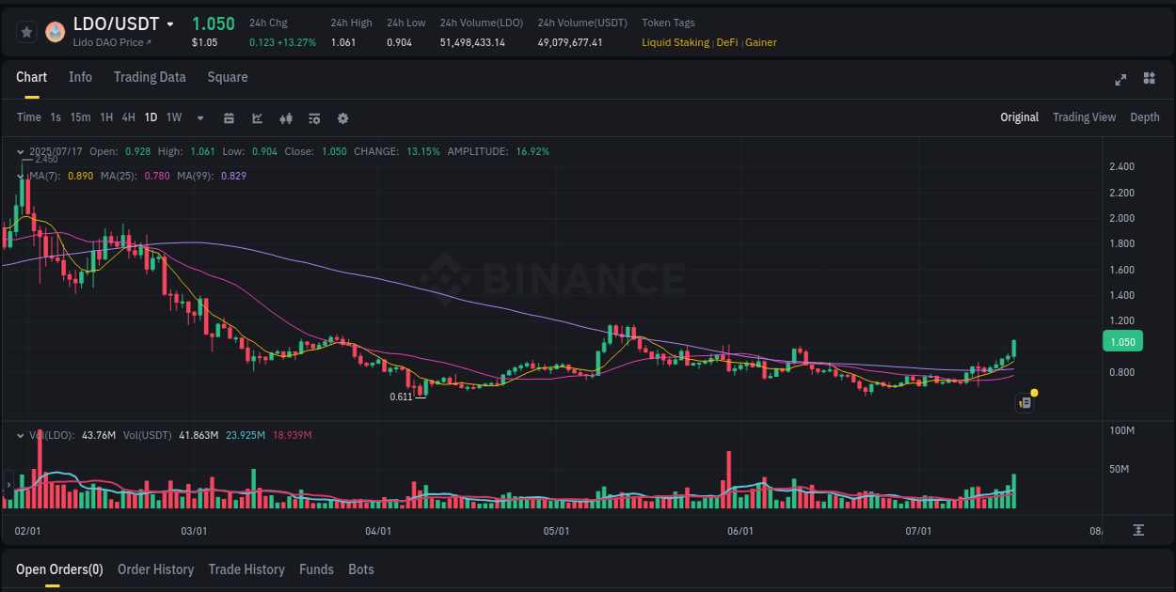Select the 1W timeframe option
Image resolution: width=1176 pixels, height=592 pixels.
173,117
